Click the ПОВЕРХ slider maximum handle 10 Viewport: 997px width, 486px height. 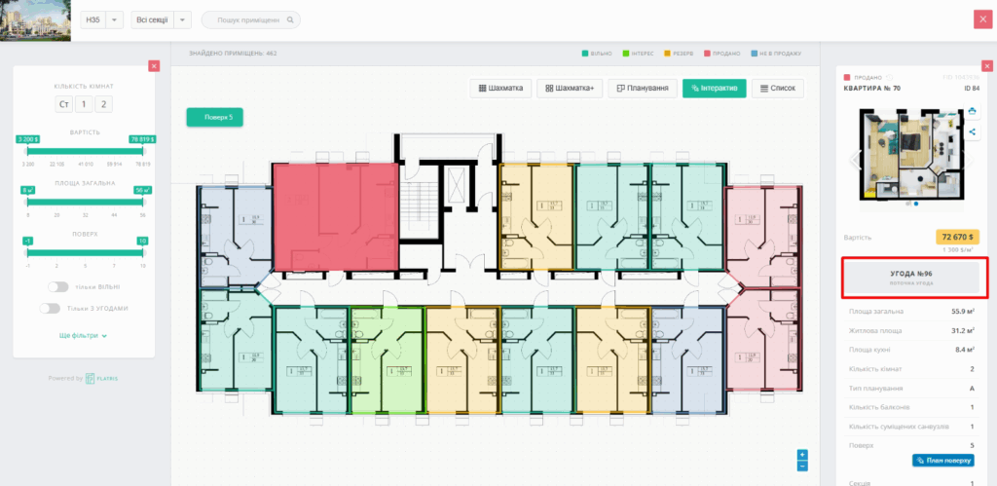pyautogui.click(x=142, y=242)
